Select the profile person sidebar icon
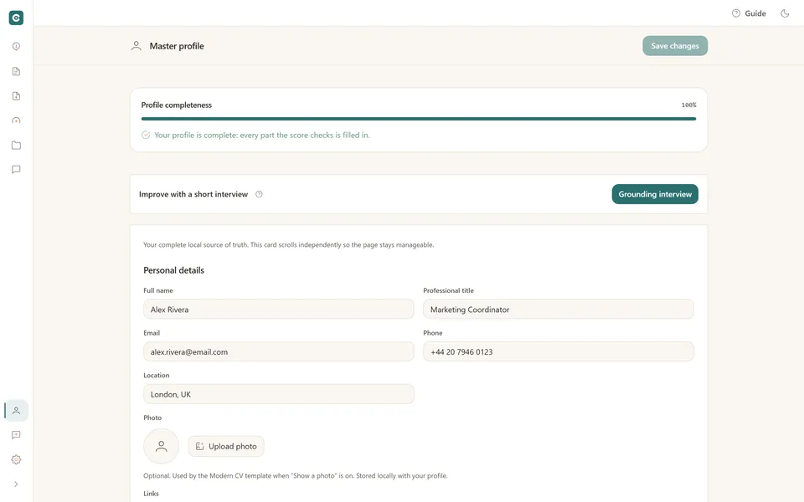The width and height of the screenshot is (804, 502). click(16, 410)
